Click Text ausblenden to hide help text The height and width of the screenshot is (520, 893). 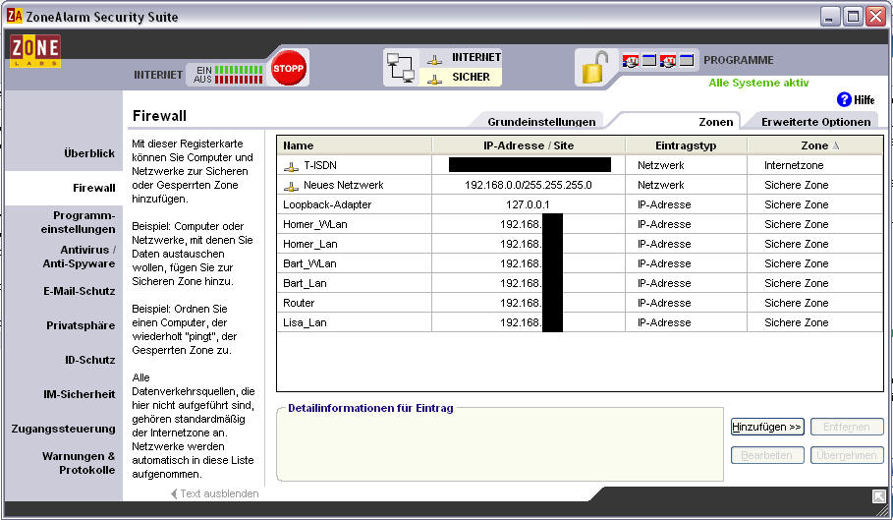(215, 493)
